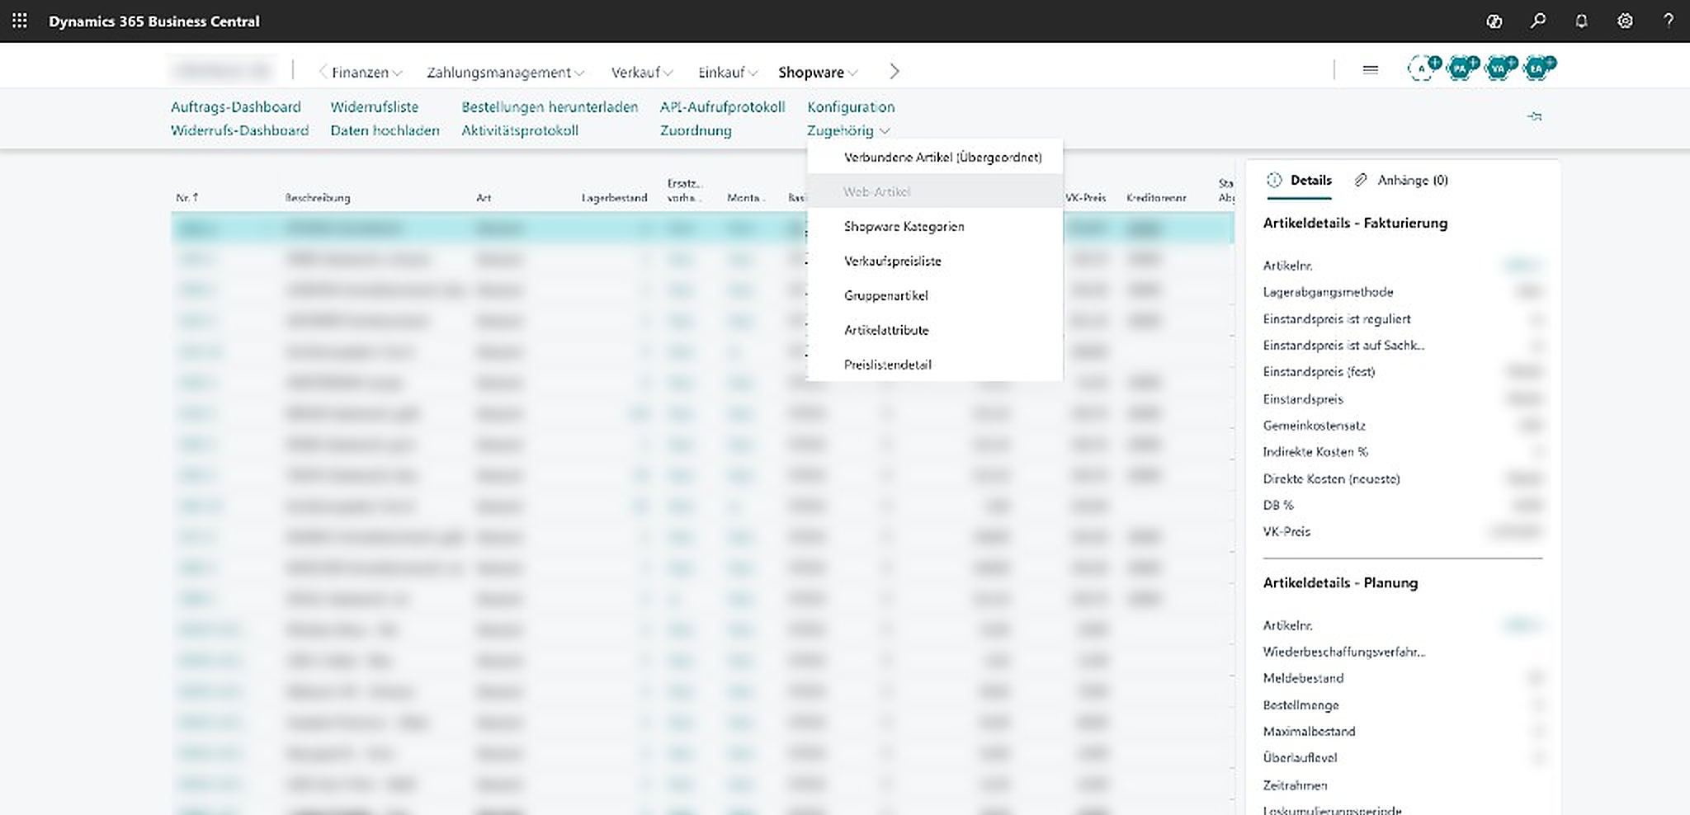Screen dimensions: 1690x815
Task: Click the VK-Preis column header in the table
Action: click(1086, 198)
